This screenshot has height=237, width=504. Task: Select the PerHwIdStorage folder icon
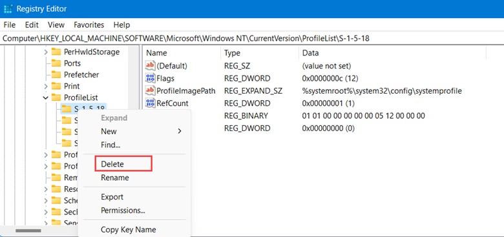[56, 52]
